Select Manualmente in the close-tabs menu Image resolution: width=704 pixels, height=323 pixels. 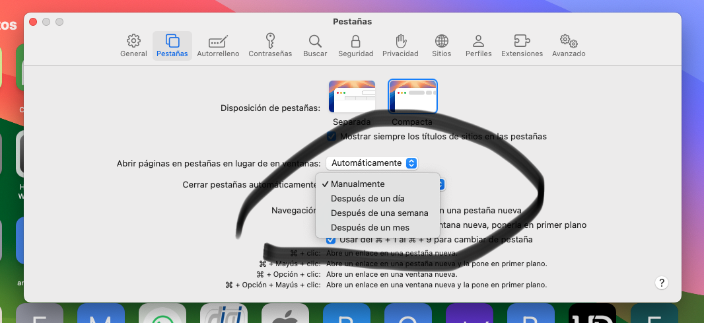(x=378, y=184)
